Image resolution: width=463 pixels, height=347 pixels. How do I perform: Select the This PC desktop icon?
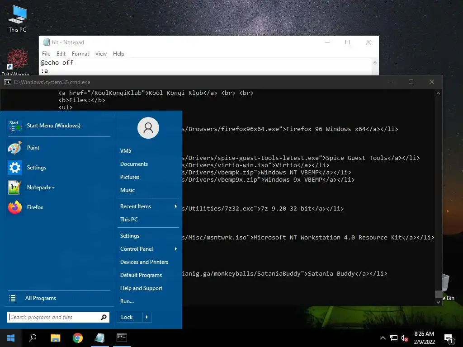(x=18, y=19)
